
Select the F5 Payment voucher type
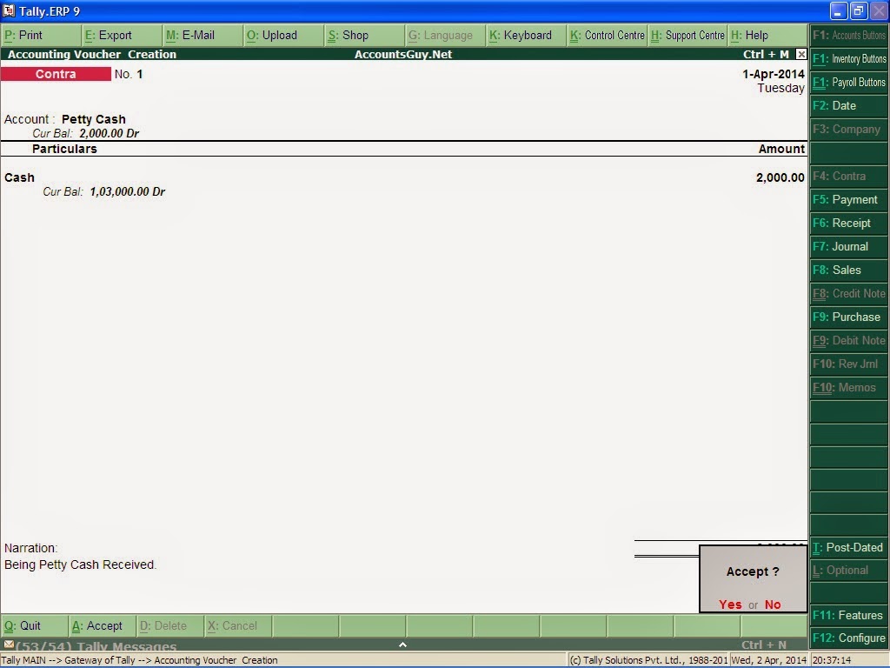click(848, 199)
